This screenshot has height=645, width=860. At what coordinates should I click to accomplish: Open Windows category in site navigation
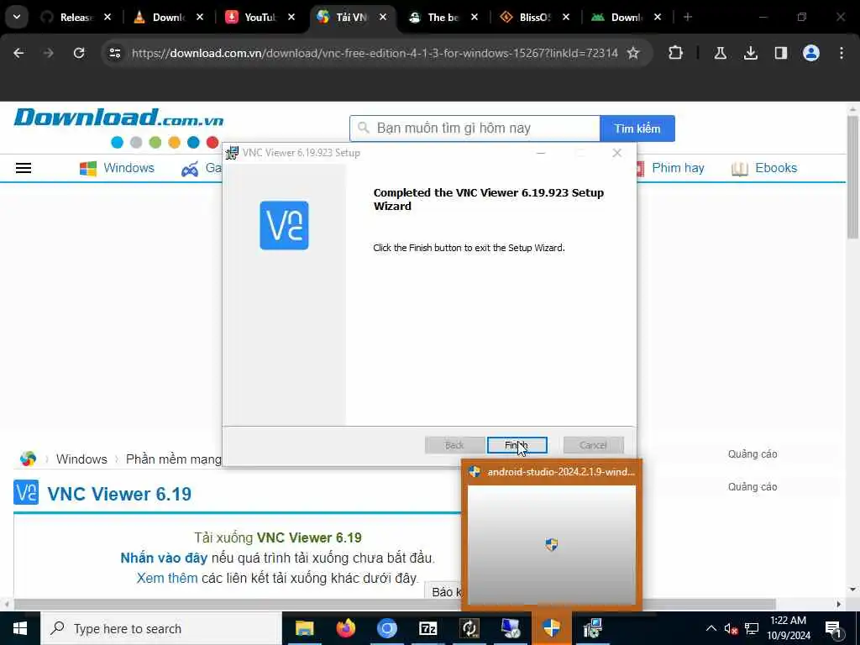pos(117,168)
